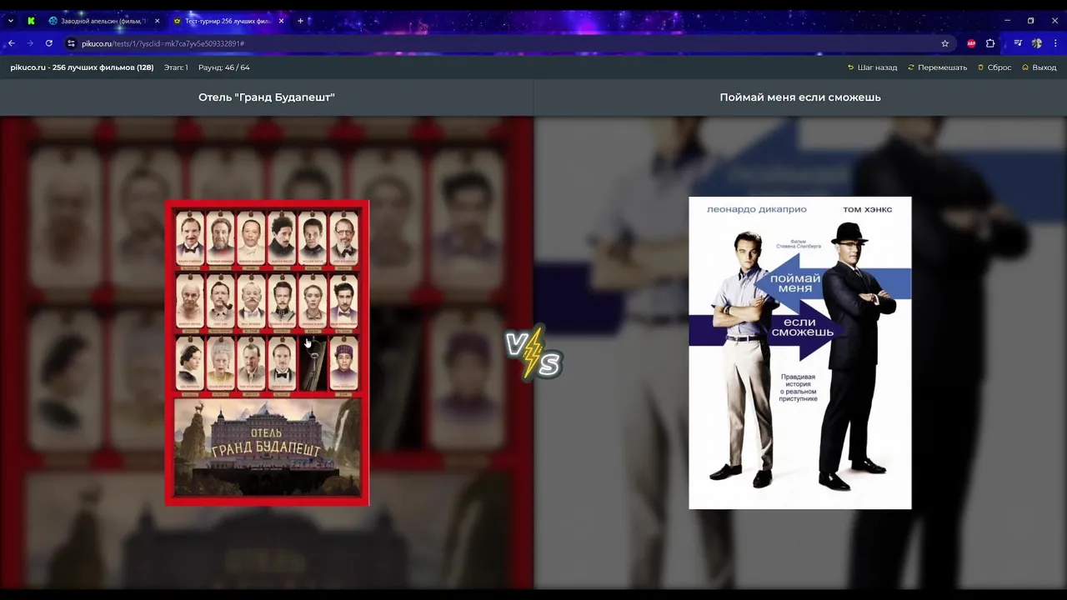Open the browser extensions puzzle icon
The width and height of the screenshot is (1067, 600).
point(990,43)
